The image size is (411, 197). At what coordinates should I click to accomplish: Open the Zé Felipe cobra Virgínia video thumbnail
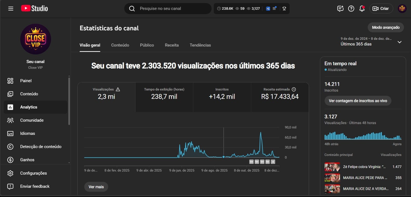click(332, 167)
